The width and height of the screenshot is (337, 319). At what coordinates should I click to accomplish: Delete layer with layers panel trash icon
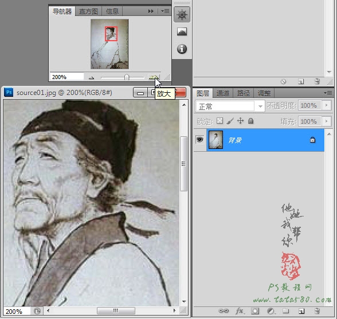pyautogui.click(x=317, y=310)
